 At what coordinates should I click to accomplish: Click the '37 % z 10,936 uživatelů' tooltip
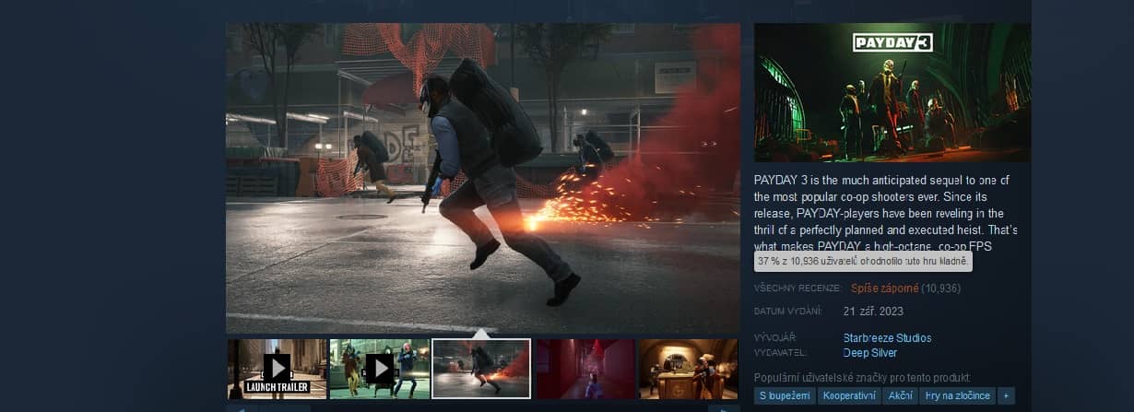[x=863, y=263]
